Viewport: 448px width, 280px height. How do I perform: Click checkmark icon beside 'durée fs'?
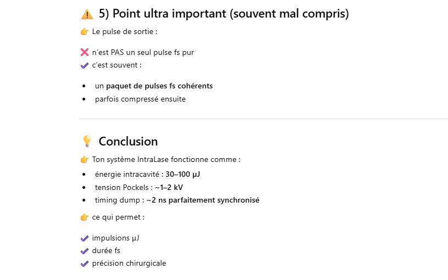(x=85, y=251)
